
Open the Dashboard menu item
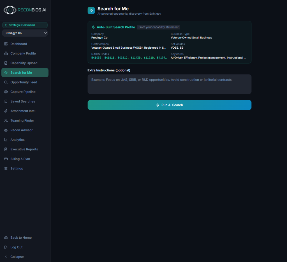[25, 44]
